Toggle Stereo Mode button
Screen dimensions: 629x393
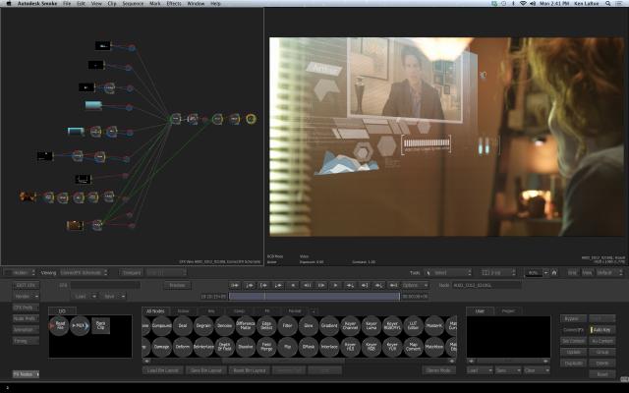[x=438, y=370]
